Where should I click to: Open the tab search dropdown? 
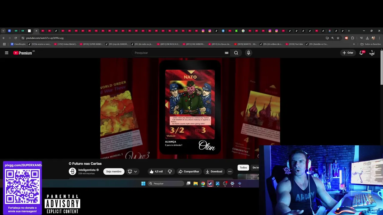point(3,31)
